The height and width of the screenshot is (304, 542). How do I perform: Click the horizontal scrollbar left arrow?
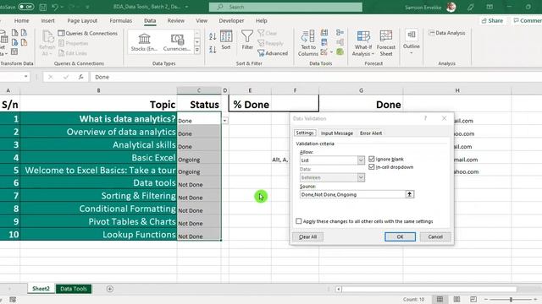tap(339, 289)
